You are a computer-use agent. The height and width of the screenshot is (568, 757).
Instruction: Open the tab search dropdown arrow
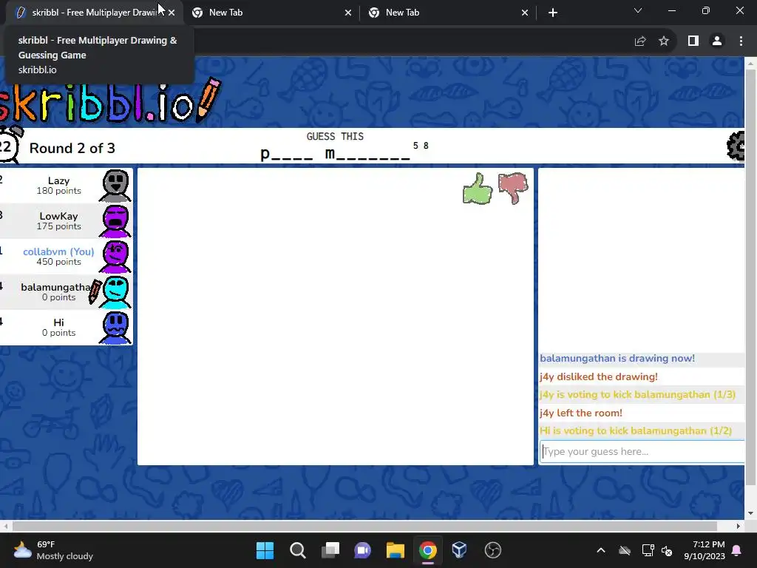(638, 10)
